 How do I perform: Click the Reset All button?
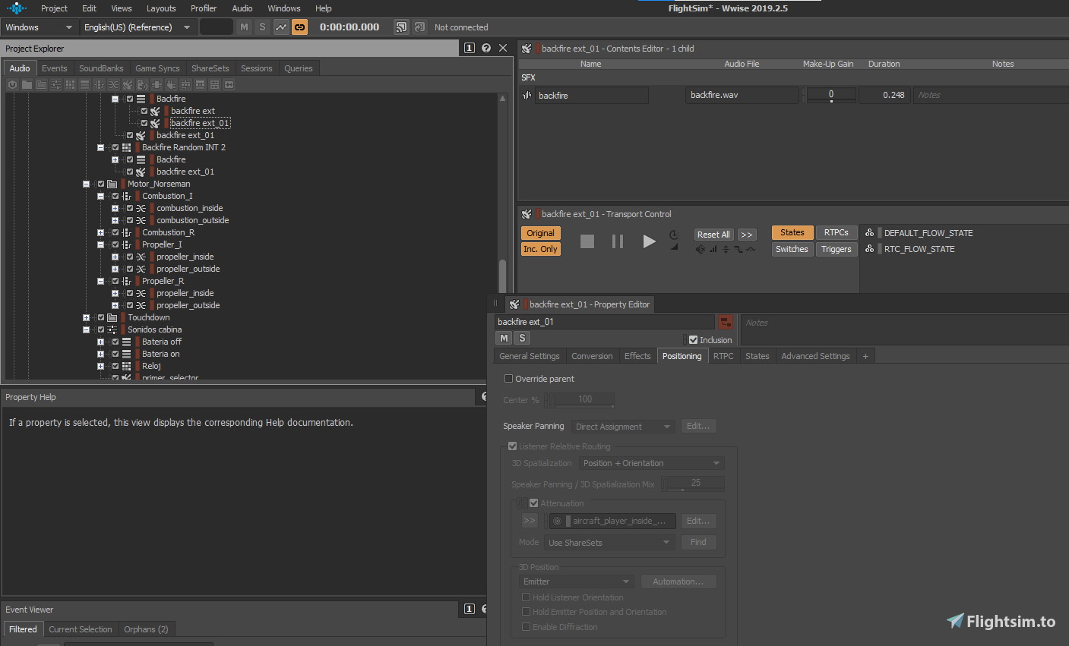713,235
